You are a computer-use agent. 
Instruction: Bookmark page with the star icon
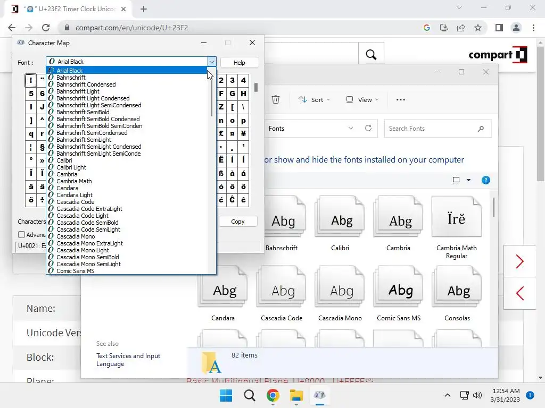478,28
